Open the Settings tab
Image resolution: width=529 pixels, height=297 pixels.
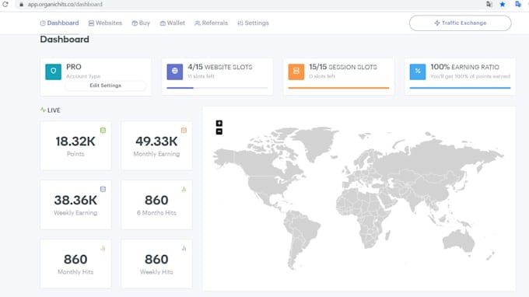[253, 23]
